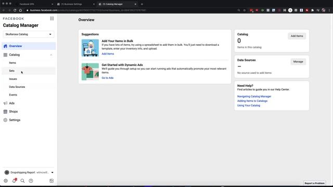Open Items under Catalog
Screen dimensions: 333x187
click(x=12, y=63)
